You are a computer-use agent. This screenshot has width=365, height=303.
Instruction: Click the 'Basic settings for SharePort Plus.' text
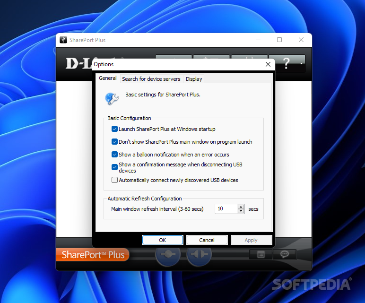click(x=163, y=95)
